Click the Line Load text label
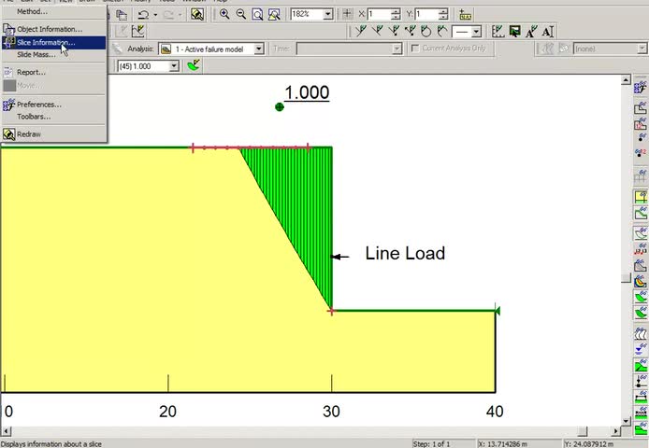 (x=405, y=253)
